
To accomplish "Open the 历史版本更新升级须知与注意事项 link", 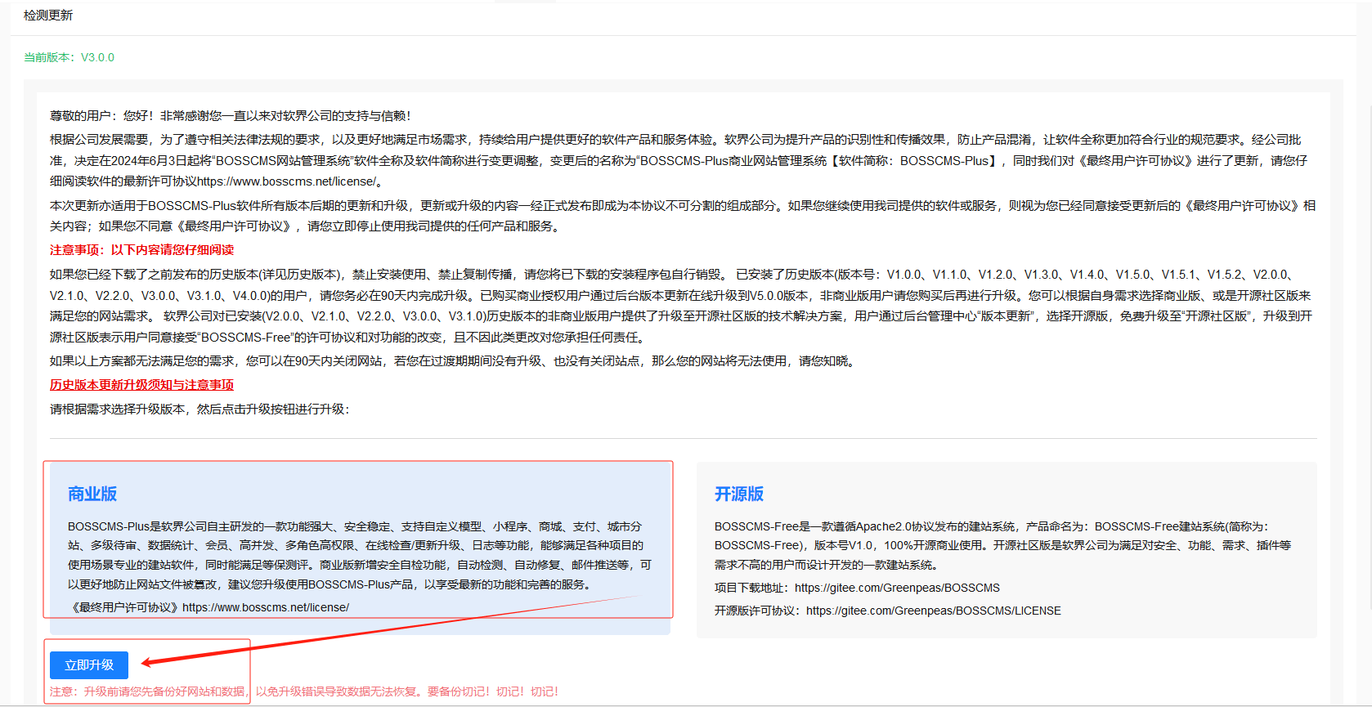I will (141, 385).
